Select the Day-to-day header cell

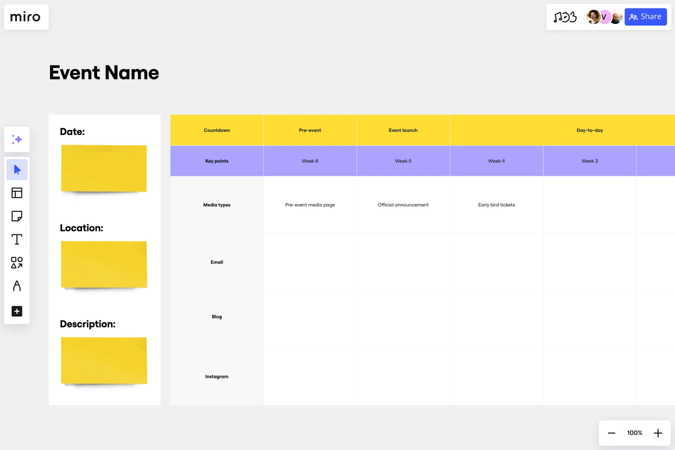tap(562, 130)
